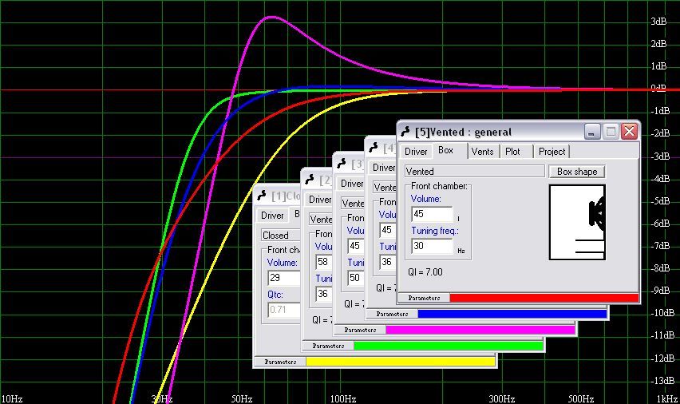
Task: Switch to Driver tab in window [5]
Action: point(416,152)
